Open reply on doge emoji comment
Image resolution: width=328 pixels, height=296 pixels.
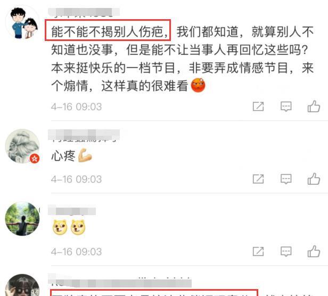286,251
